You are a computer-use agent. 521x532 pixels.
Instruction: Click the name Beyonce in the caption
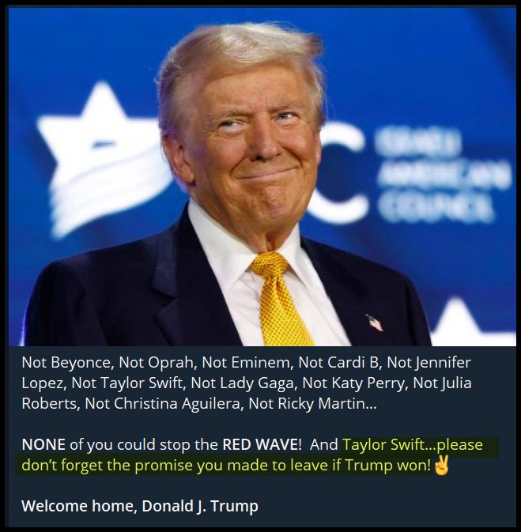(81, 363)
